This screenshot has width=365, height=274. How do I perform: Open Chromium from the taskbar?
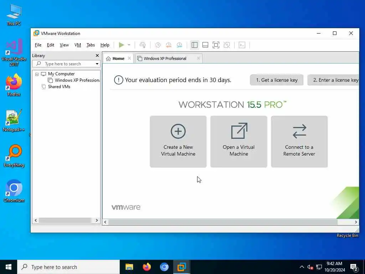[x=164, y=267]
